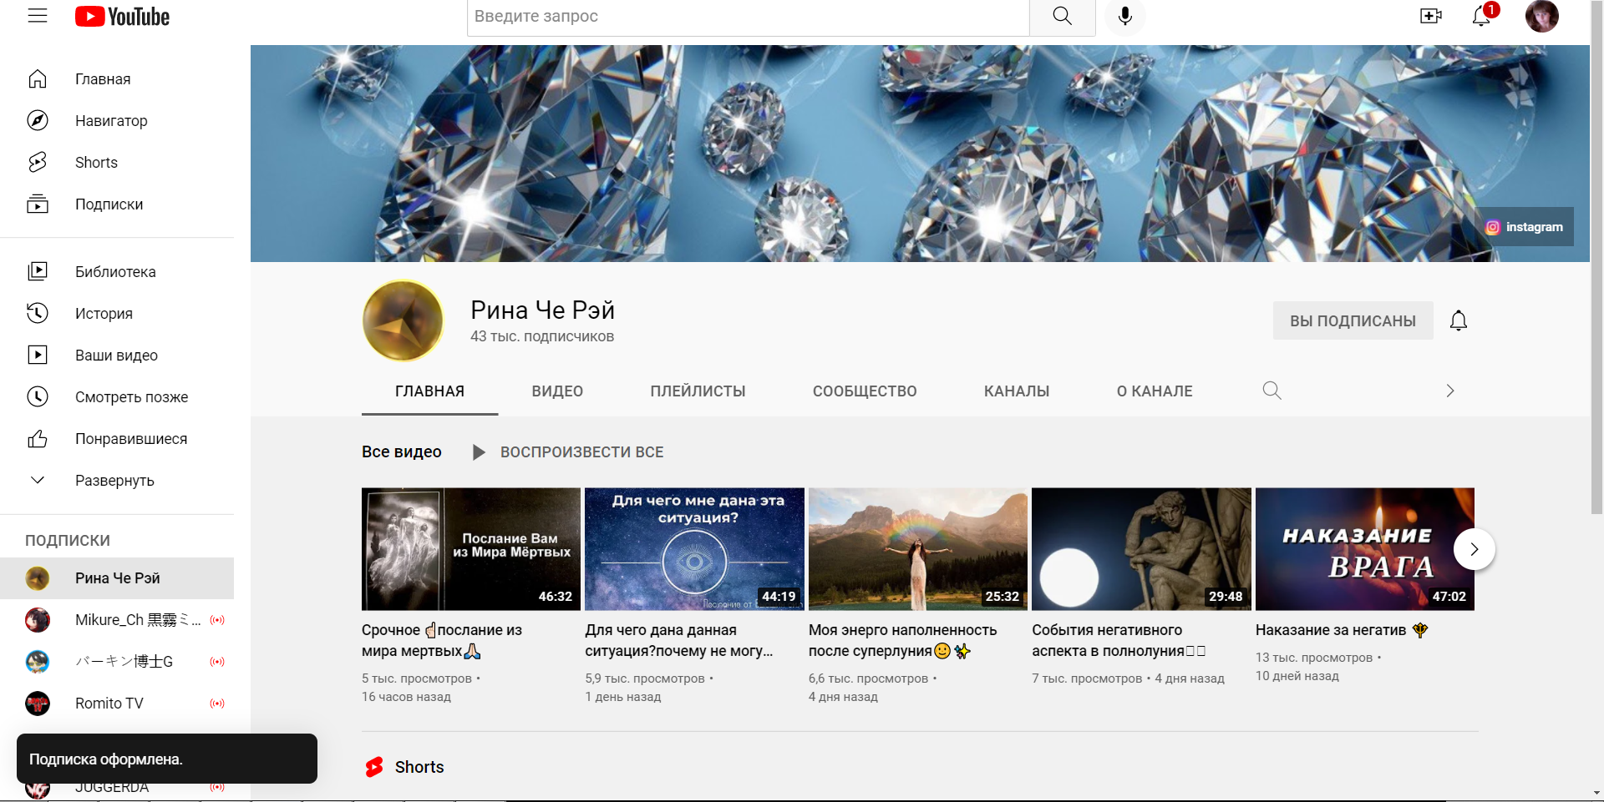Screen dimensions: 1604x802
Task: Select Romito TV subscription in sidebar
Action: point(117,704)
